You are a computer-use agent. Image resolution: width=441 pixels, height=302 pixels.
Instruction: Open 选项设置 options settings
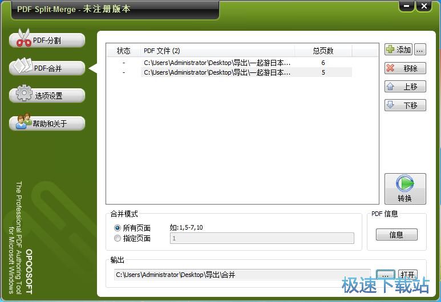click(47, 96)
